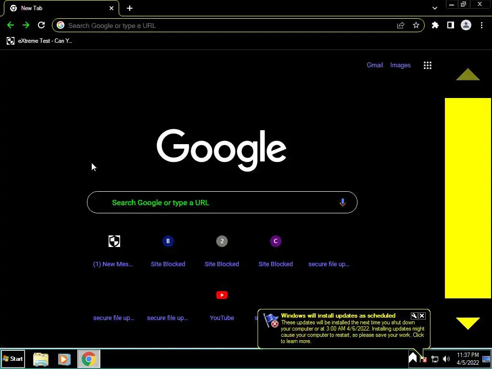
Task: Open notification options via wrench icon
Action: tap(414, 316)
